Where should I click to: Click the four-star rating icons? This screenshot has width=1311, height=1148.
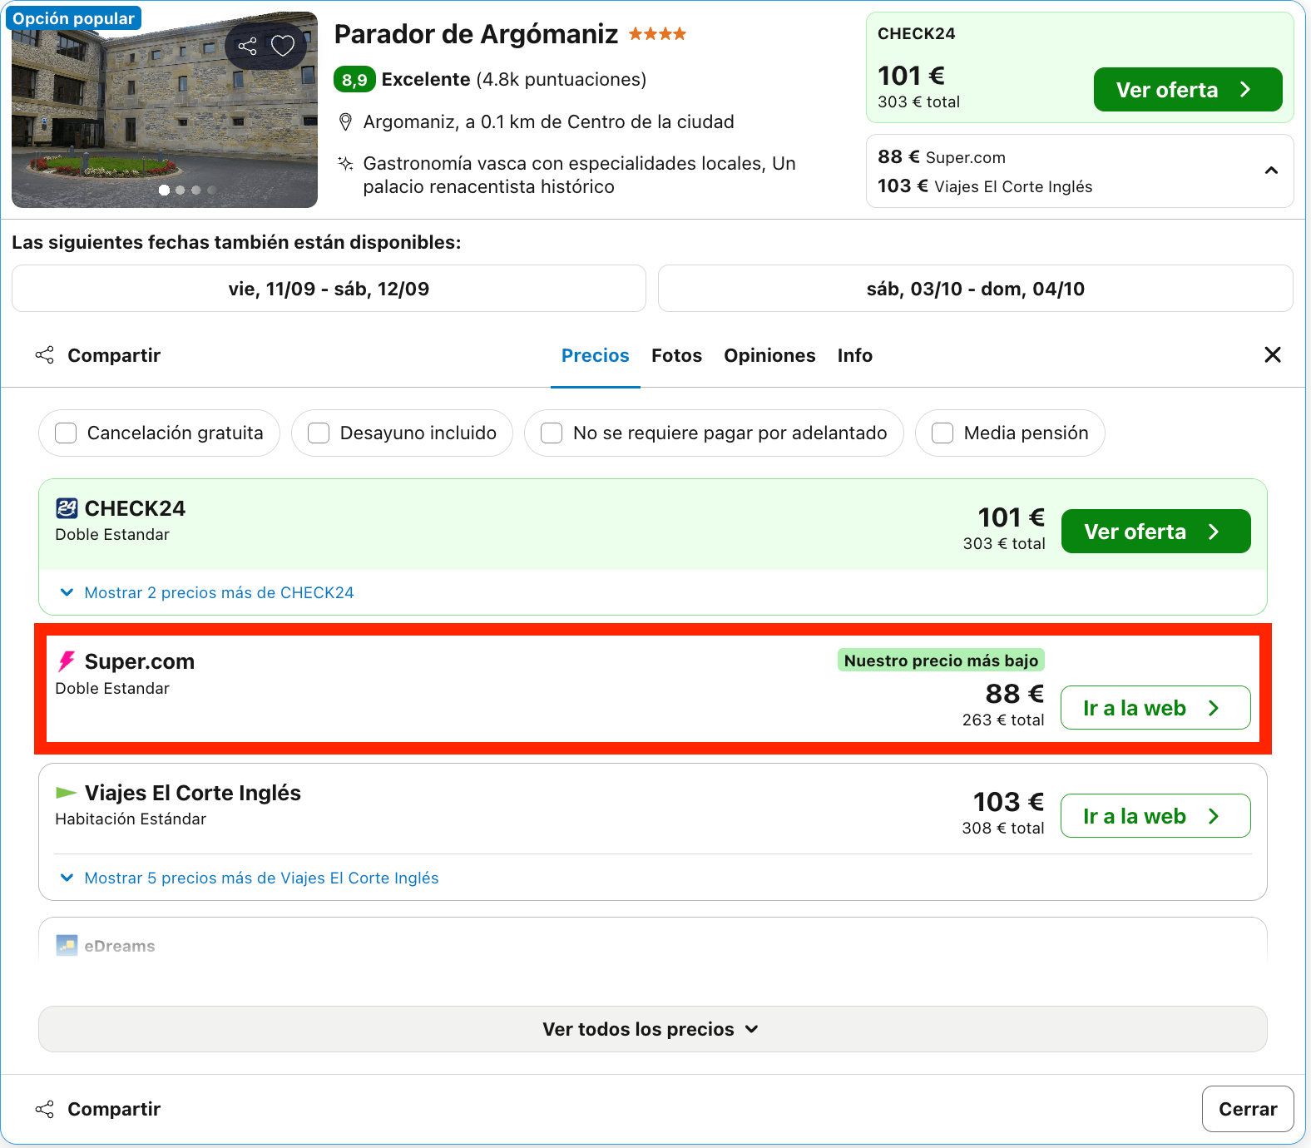coord(657,34)
